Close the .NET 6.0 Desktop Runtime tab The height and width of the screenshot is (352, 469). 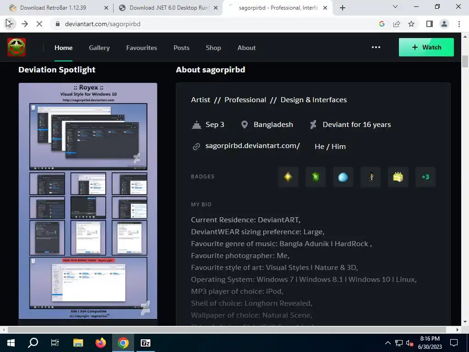(x=216, y=8)
